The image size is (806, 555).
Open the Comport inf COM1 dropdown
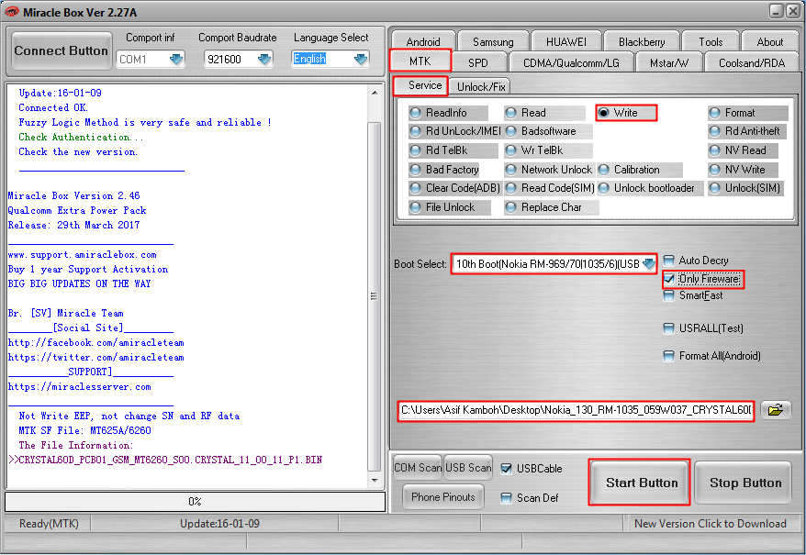(x=176, y=59)
